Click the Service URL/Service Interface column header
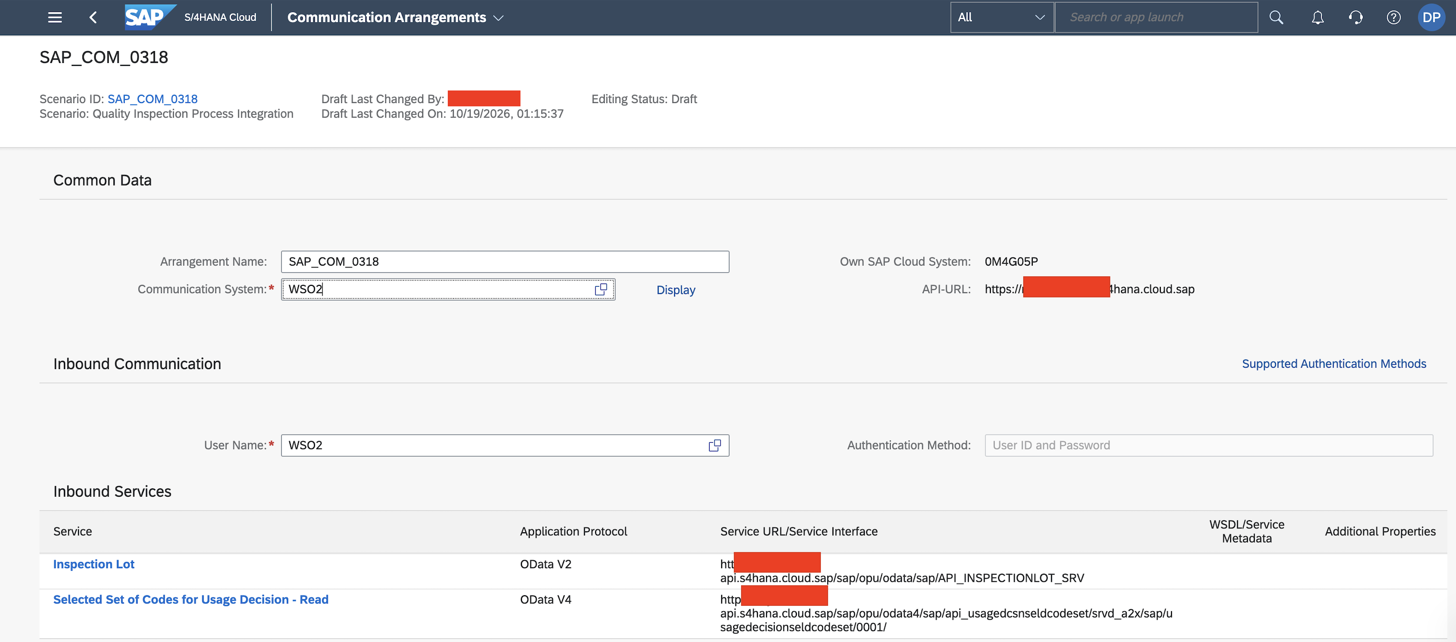 [x=799, y=531]
